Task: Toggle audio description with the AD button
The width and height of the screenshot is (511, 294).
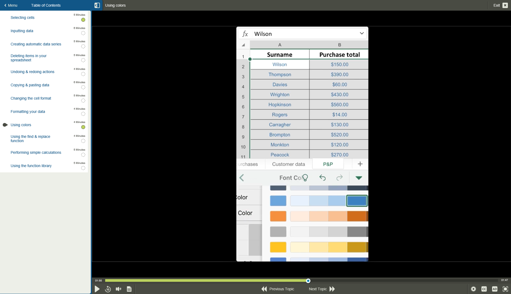Action: (x=495, y=289)
